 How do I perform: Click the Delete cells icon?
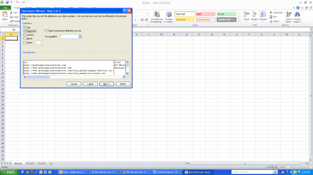254,14
